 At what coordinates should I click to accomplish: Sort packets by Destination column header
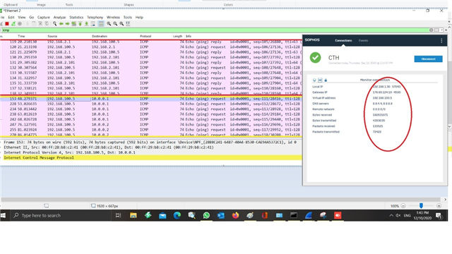point(100,36)
